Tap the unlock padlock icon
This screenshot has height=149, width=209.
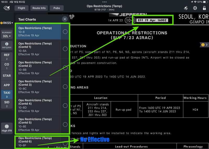click(204, 8)
